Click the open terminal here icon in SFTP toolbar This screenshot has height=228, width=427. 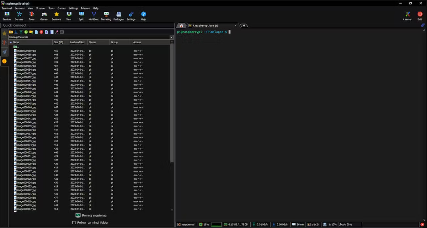[62, 32]
